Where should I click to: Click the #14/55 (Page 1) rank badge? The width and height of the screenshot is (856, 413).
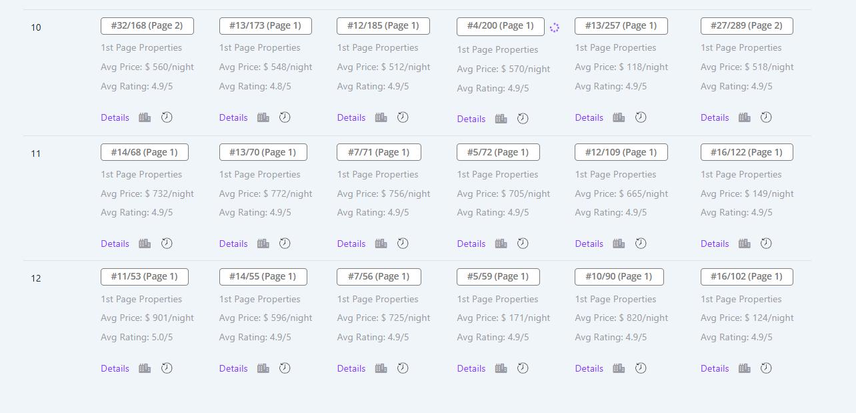(x=263, y=276)
